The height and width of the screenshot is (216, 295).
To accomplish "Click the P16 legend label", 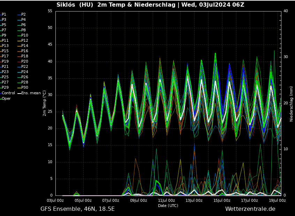I will (x=24, y=51).
